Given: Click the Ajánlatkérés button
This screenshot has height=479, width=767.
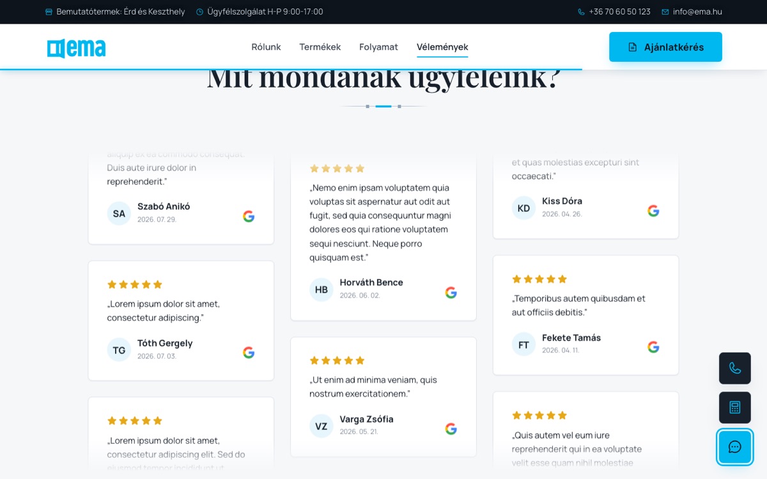Looking at the screenshot, I should click(665, 47).
